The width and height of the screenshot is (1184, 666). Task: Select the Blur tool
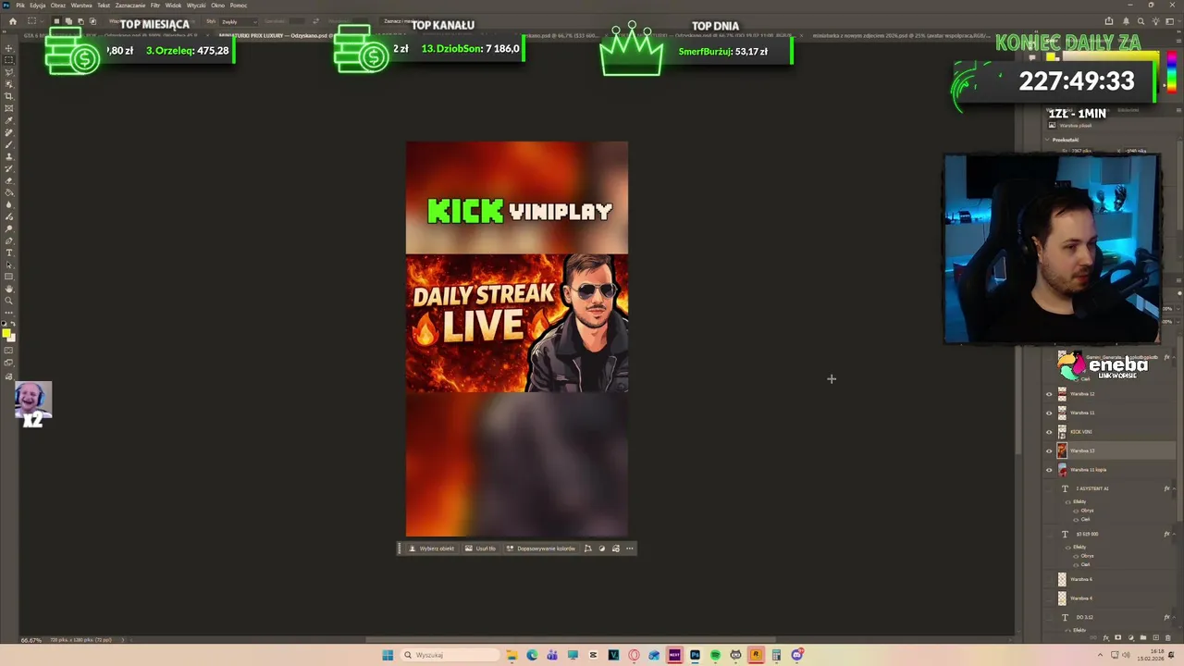coord(9,204)
